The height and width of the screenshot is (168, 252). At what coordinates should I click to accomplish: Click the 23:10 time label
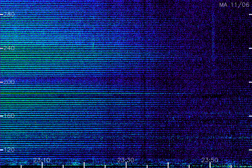[x=42, y=160]
